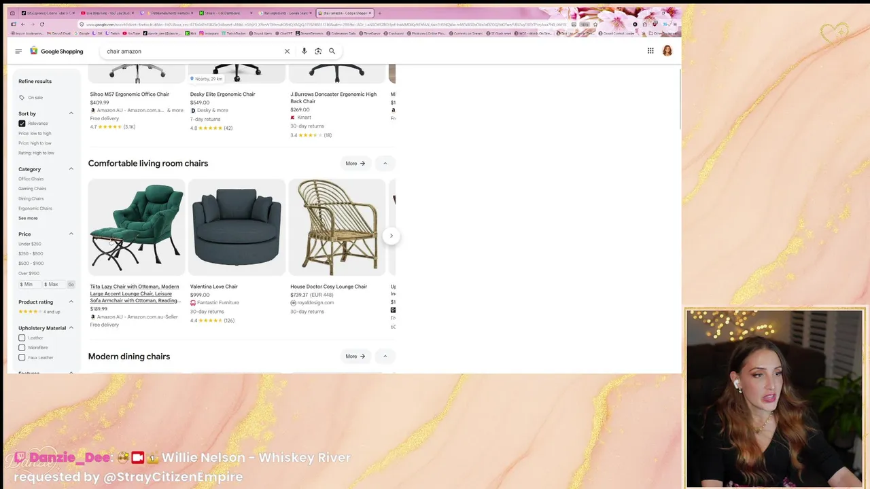Tick the Microfibre upholstery checkbox
This screenshot has width=870, height=489.
click(x=22, y=347)
